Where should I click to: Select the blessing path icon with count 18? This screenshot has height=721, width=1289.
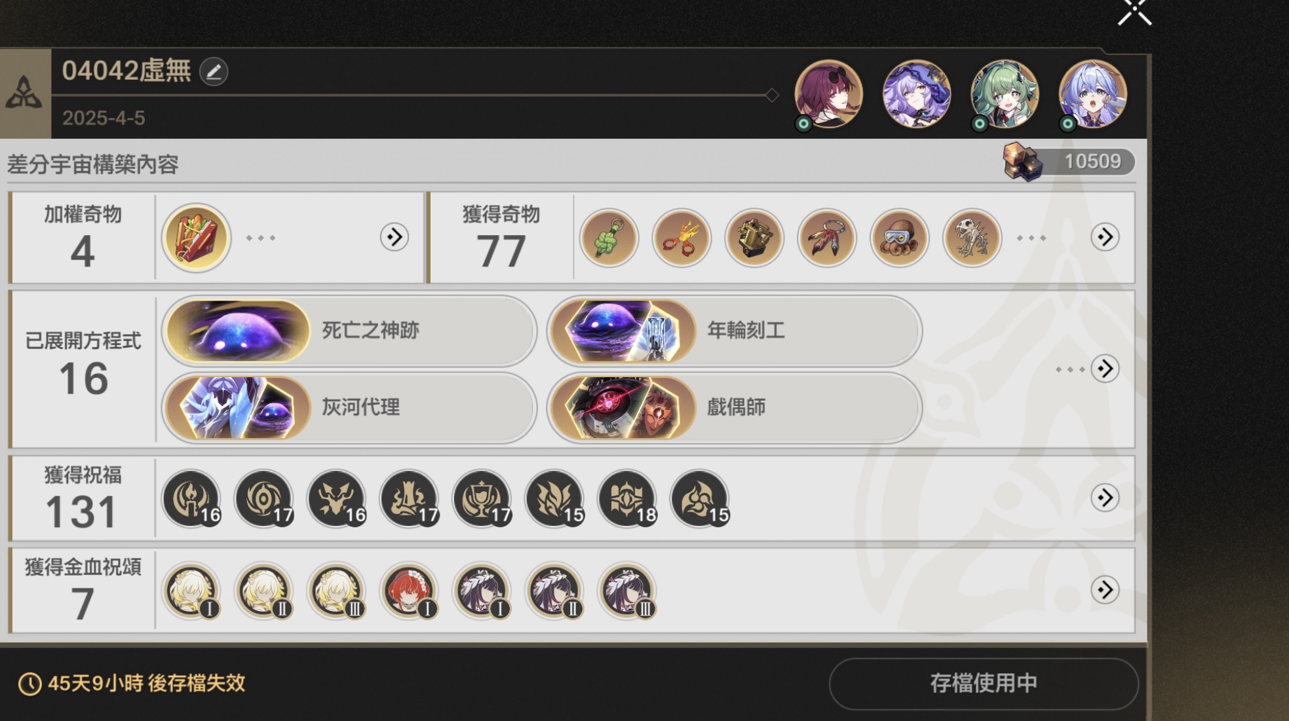click(x=628, y=498)
